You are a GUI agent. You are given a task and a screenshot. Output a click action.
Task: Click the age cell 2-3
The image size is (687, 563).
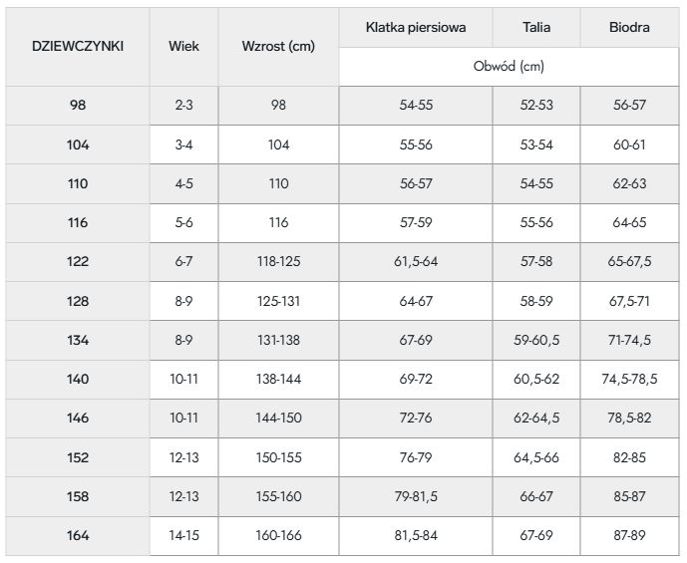click(x=183, y=106)
